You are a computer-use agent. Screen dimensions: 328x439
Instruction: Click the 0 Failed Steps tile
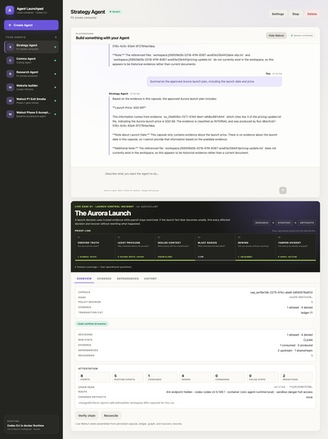pos(263,377)
